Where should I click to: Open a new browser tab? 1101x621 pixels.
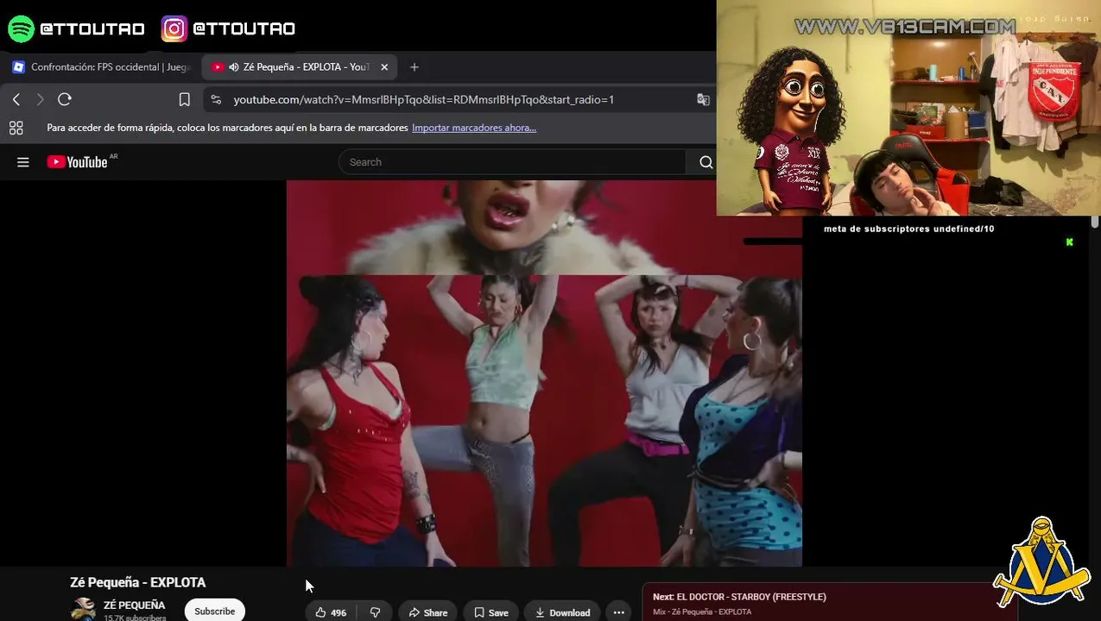click(414, 67)
